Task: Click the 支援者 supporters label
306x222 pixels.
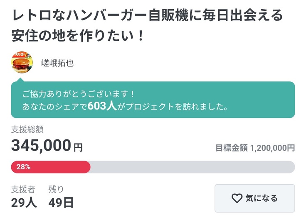Action: [23, 190]
